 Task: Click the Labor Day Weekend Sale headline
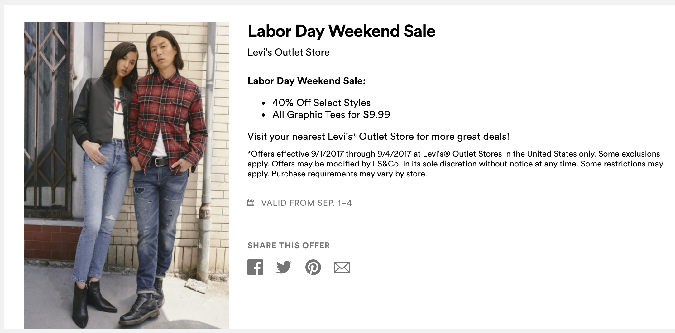tap(341, 31)
